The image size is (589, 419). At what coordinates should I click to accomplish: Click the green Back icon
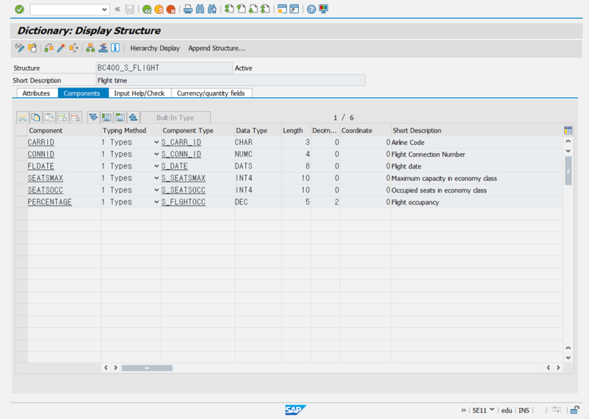pos(147,10)
